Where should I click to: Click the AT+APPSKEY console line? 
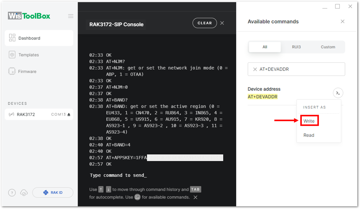156,158
